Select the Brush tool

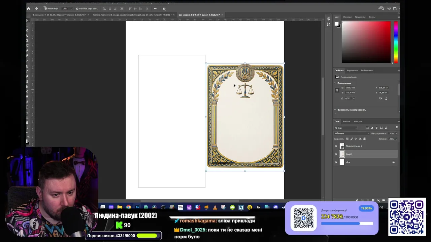point(27,61)
